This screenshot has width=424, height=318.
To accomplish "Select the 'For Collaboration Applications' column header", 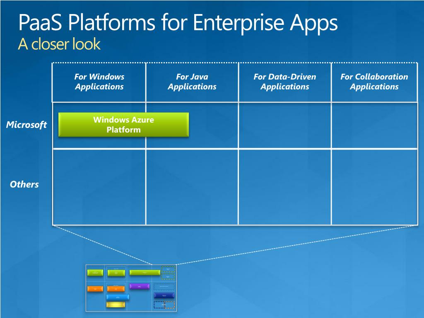I will tap(374, 82).
